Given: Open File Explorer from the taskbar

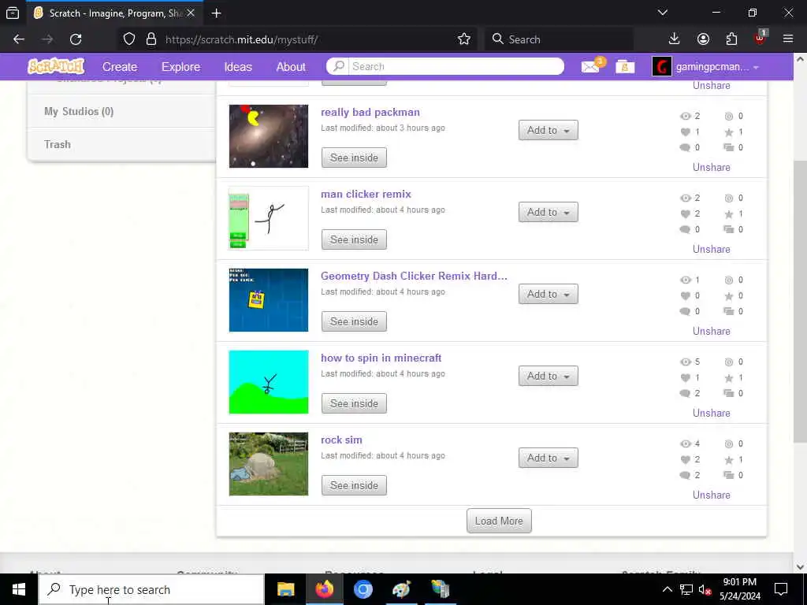Looking at the screenshot, I should point(285,589).
